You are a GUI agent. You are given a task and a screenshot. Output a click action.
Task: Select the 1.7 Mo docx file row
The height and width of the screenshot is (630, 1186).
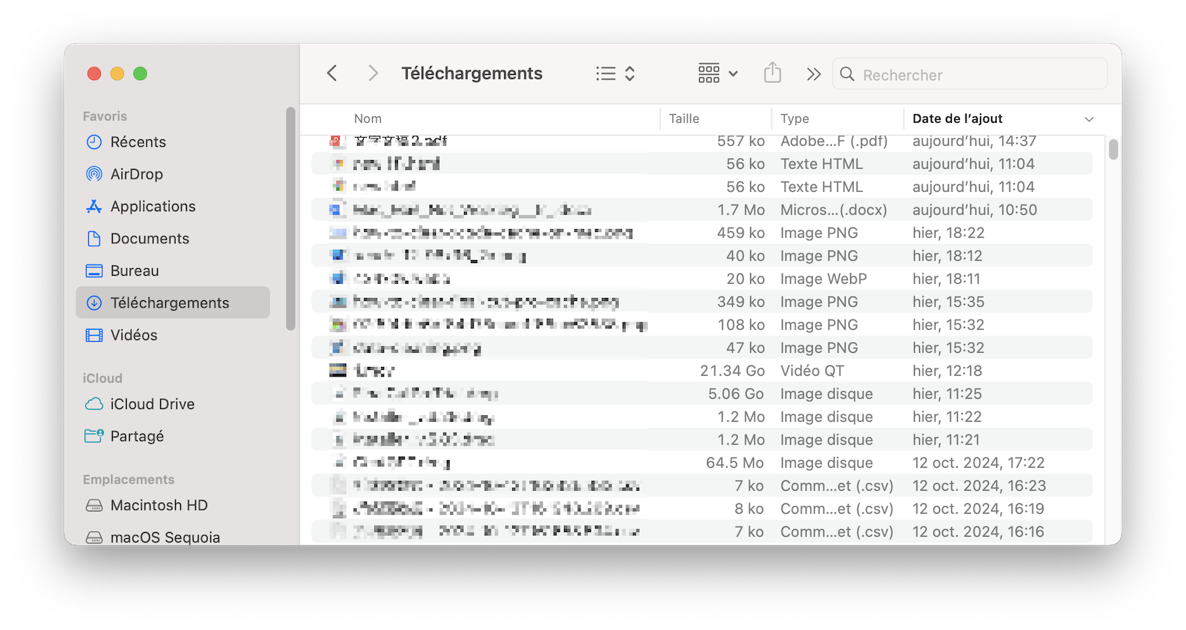coord(701,210)
